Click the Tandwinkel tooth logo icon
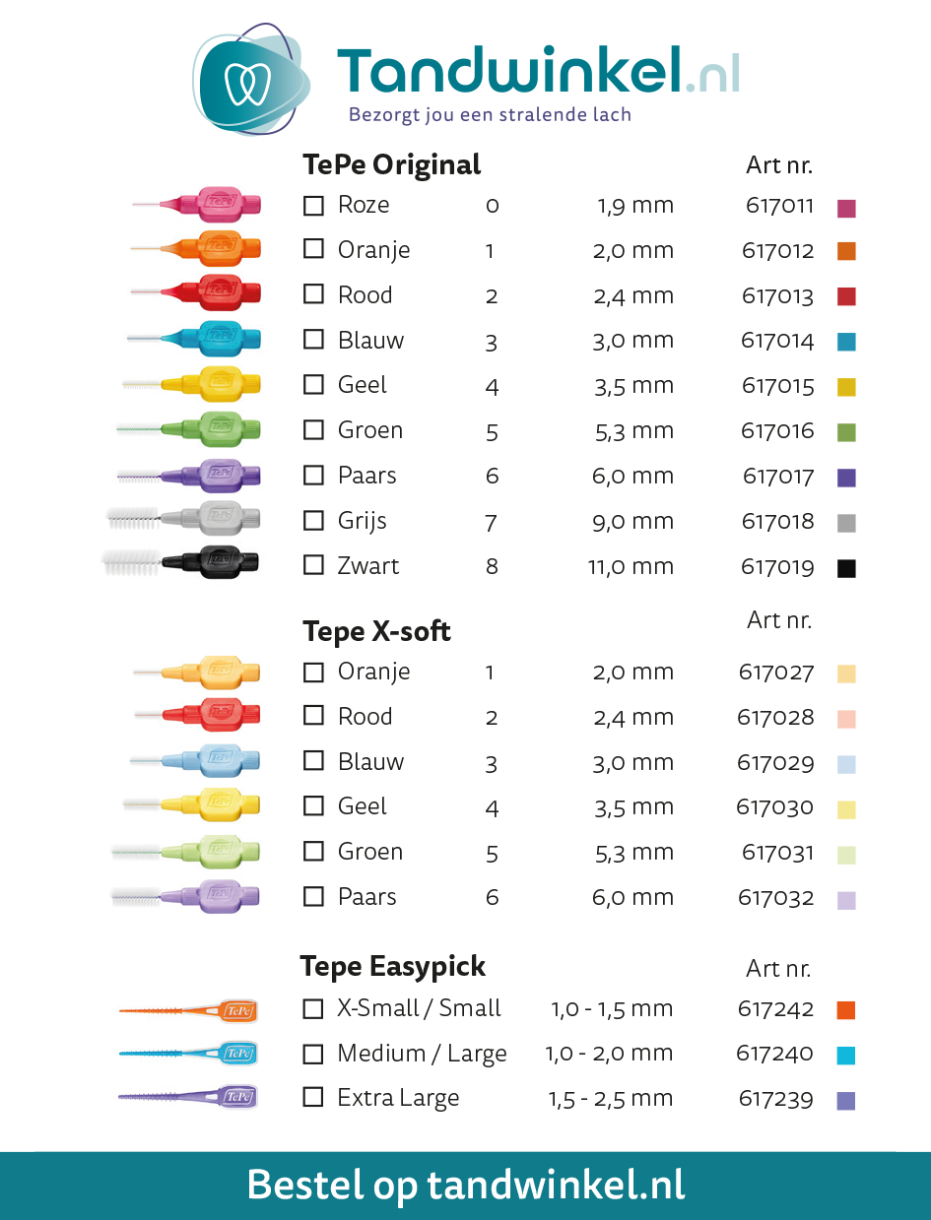The width and height of the screenshot is (931, 1220). coord(251,80)
